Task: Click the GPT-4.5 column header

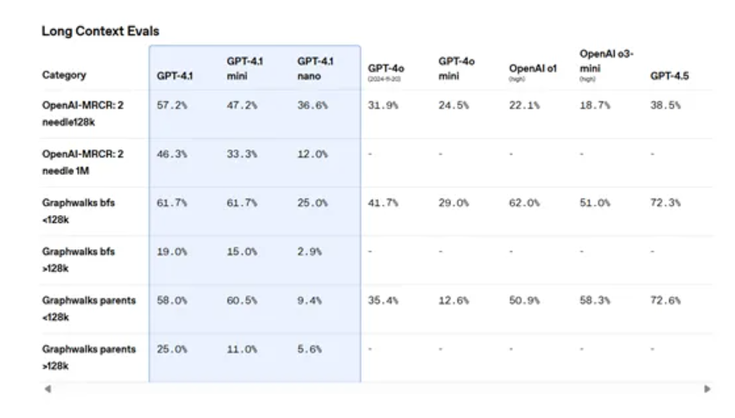Action: point(669,76)
